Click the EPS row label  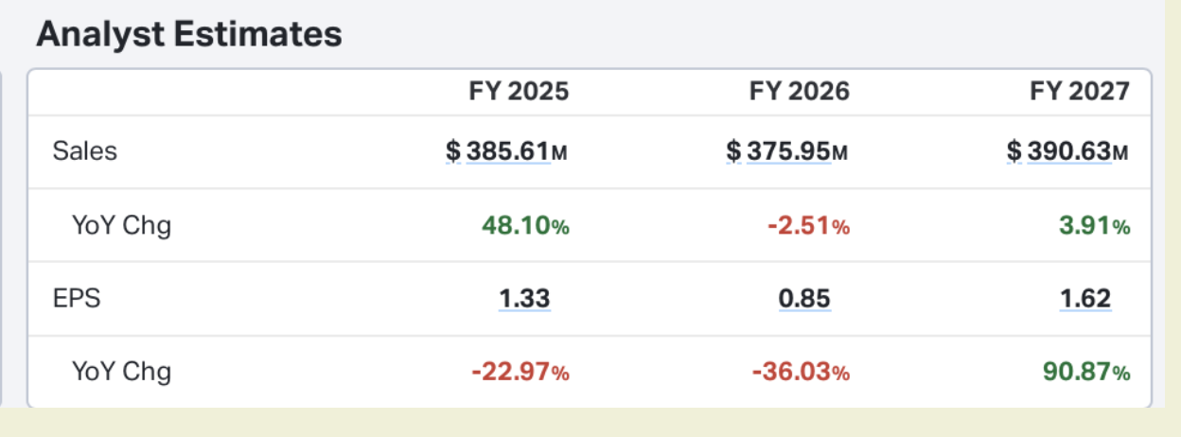pyautogui.click(x=77, y=299)
